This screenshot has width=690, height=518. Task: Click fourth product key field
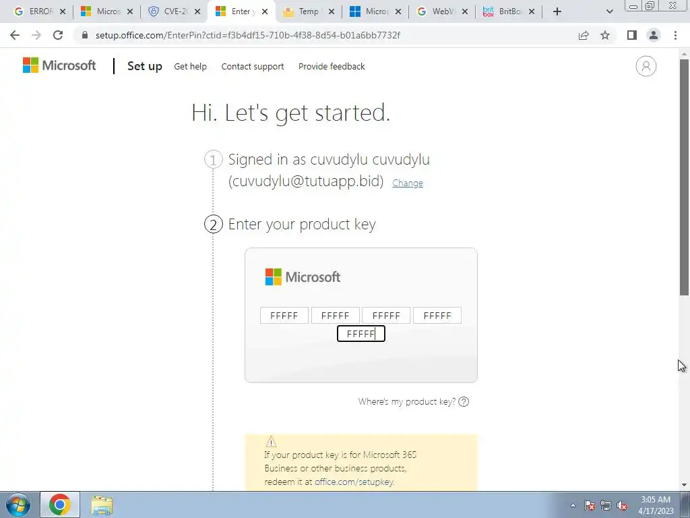pyautogui.click(x=437, y=316)
